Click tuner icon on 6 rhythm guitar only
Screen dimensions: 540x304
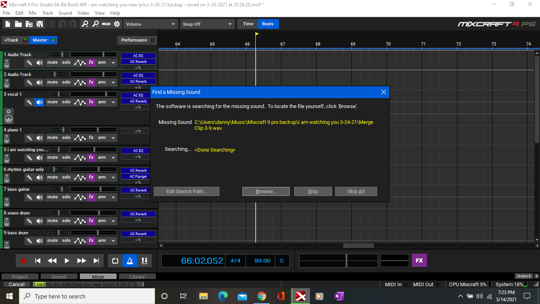pyautogui.click(x=29, y=177)
